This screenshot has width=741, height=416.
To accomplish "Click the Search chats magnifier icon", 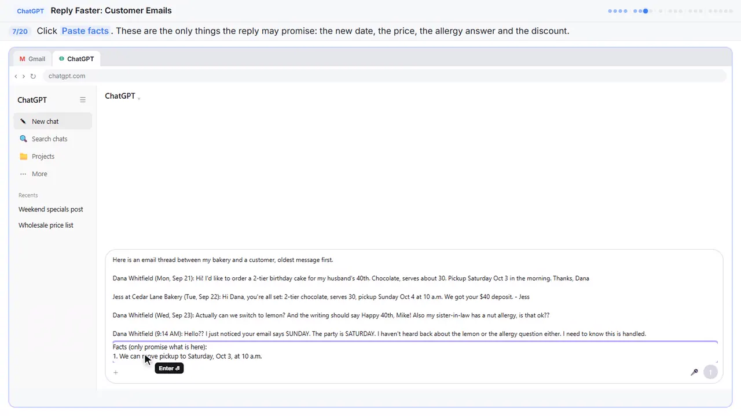I will pyautogui.click(x=23, y=139).
